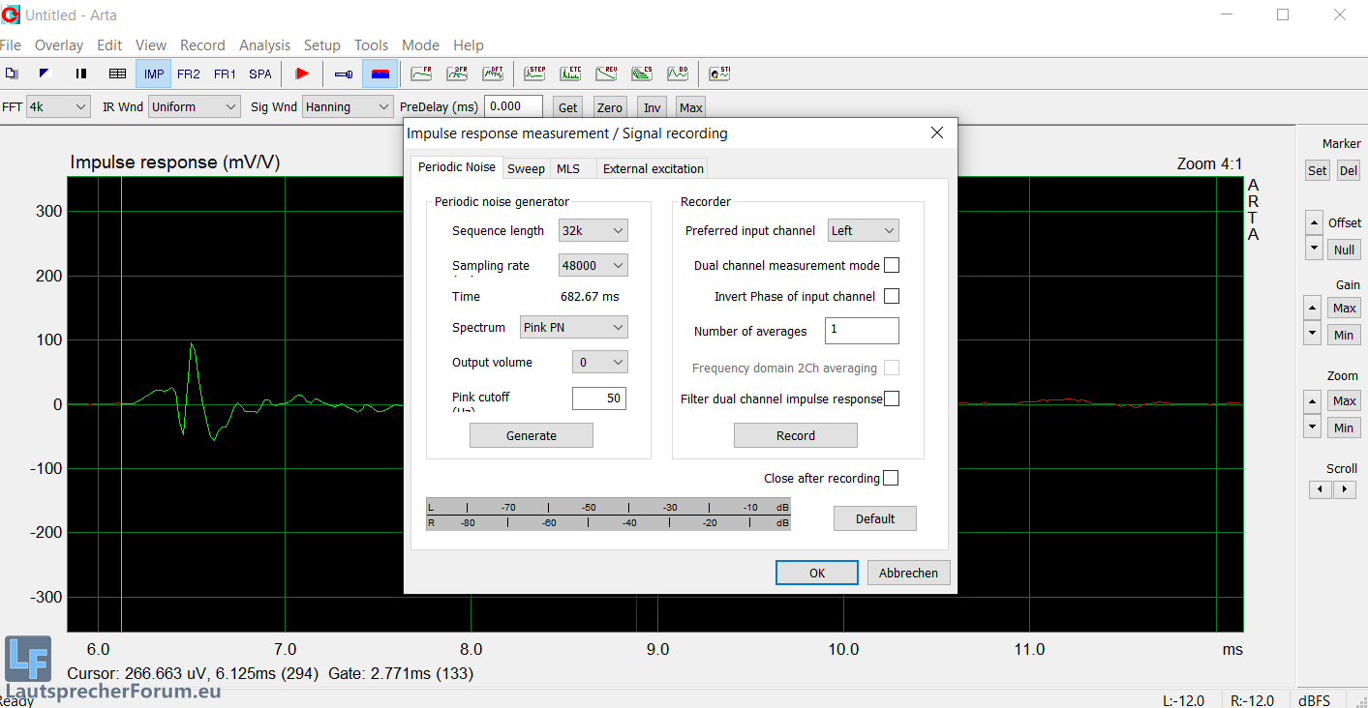The width and height of the screenshot is (1368, 708).
Task: Open the ETC energy-time curve icon
Action: 570,74
